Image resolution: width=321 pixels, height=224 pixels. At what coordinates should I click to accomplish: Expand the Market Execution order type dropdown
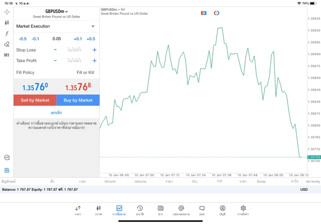[x=56, y=26]
